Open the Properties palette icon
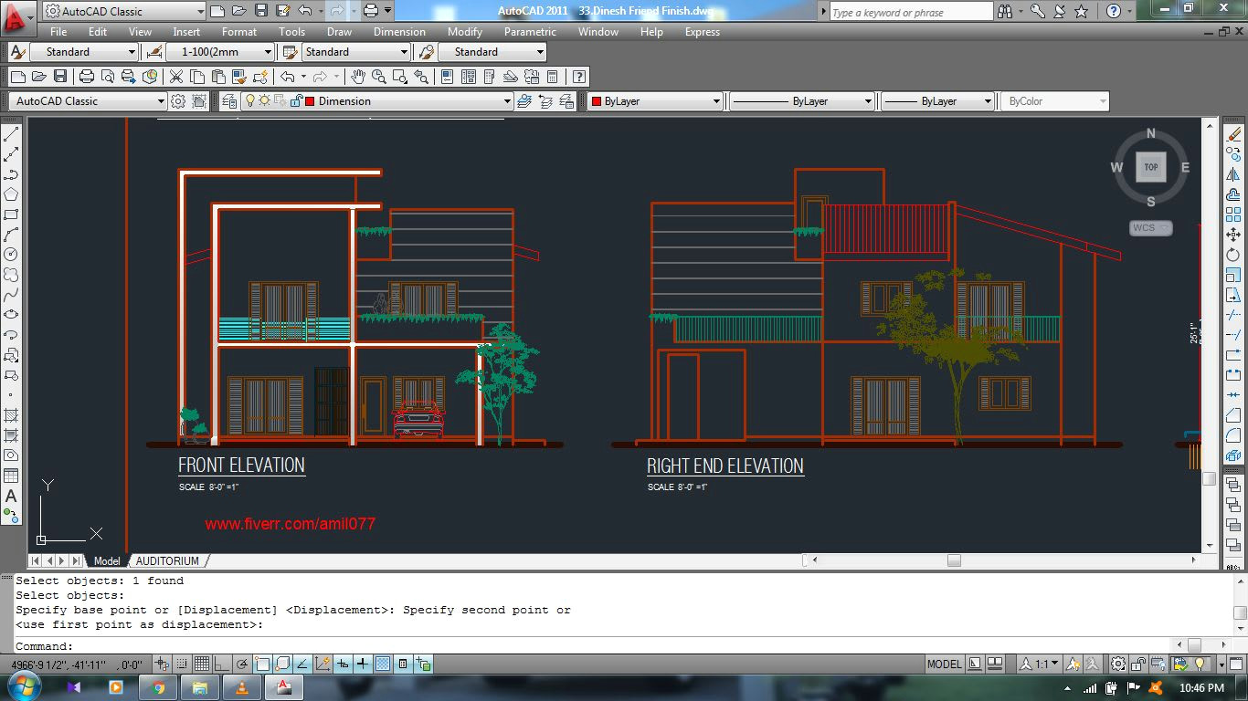Screen dimensions: 1248x701 pos(447,77)
